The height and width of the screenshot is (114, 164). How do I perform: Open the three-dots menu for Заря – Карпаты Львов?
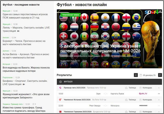[159, 94]
